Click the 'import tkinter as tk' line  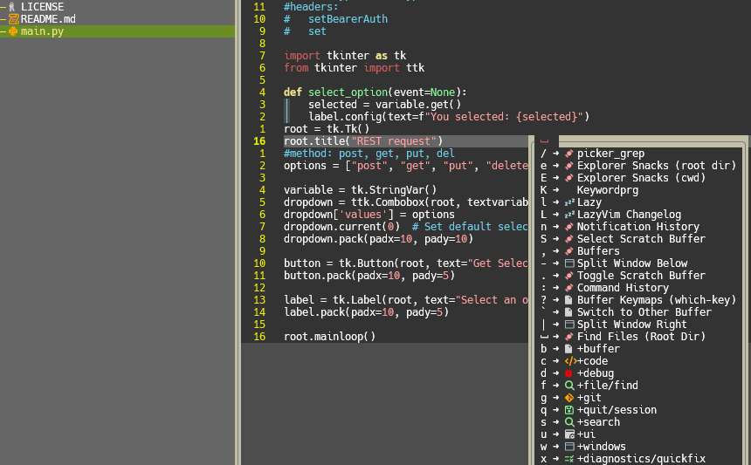[x=345, y=56]
